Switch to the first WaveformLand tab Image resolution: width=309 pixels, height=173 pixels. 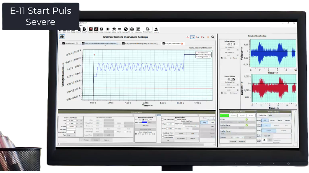click(x=70, y=43)
